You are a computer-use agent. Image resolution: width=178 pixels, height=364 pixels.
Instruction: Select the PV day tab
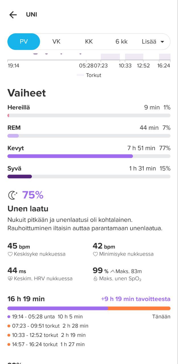coord(24,42)
